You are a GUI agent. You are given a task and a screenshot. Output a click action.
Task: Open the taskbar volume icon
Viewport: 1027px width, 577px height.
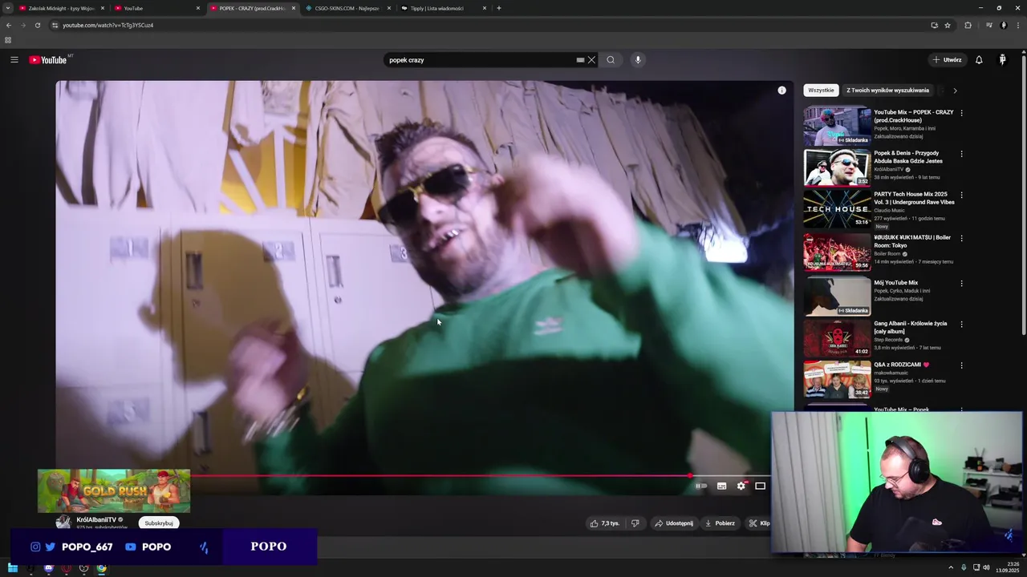[986, 567]
